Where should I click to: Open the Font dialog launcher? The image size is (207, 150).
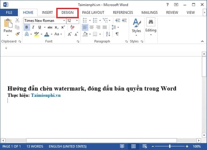tap(78, 41)
